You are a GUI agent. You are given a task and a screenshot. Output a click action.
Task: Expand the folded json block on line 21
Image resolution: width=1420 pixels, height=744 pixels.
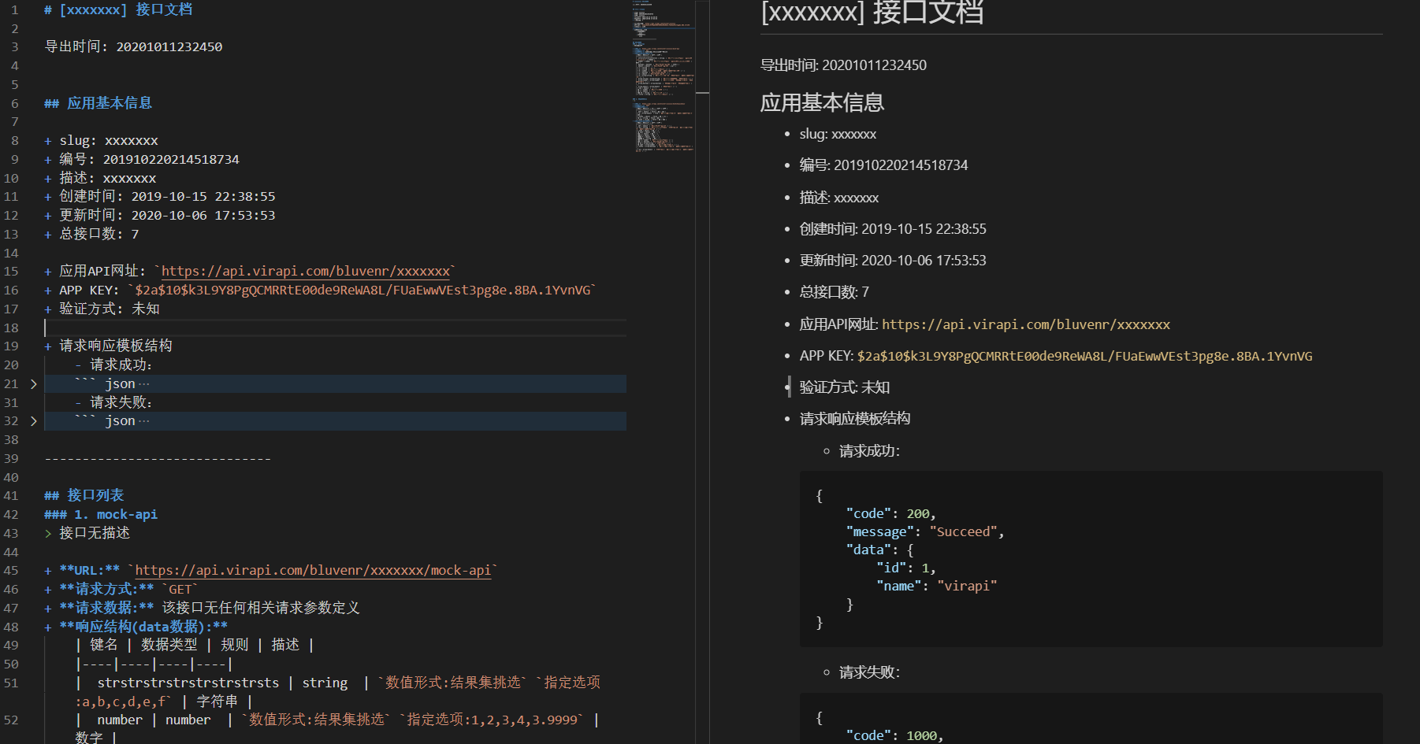coord(33,384)
